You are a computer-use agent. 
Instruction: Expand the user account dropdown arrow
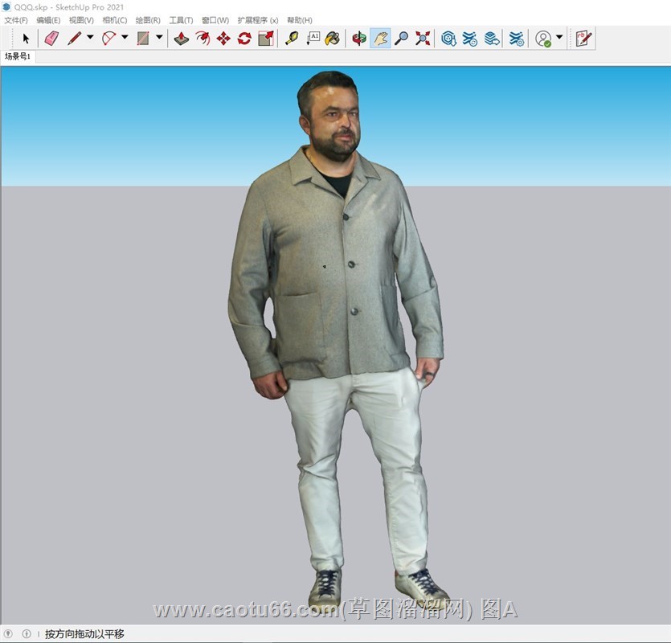[559, 37]
